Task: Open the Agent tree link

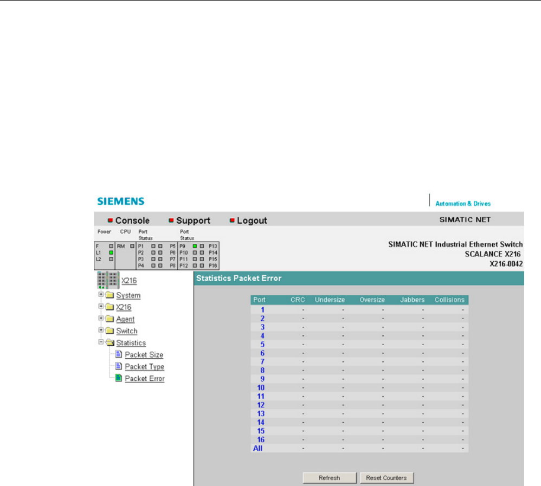Action: 125,319
